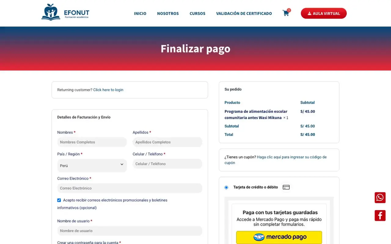Click Detalles de Facturación y Envío heading
This screenshot has height=244, width=391.
tap(84, 117)
